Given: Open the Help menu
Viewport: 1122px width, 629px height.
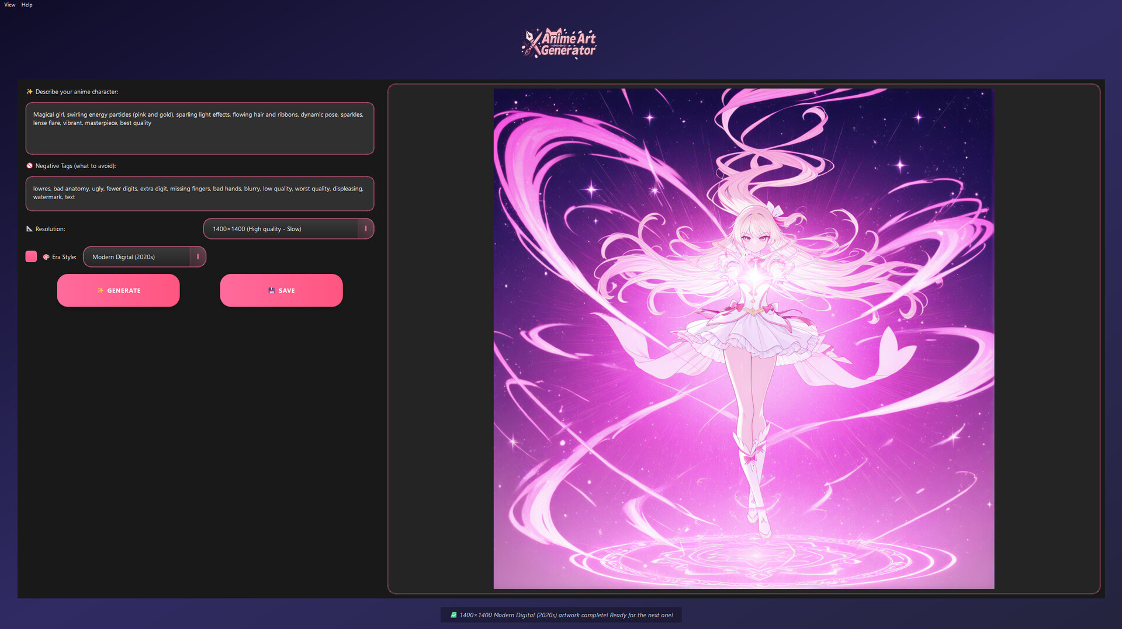Looking at the screenshot, I should coord(27,5).
